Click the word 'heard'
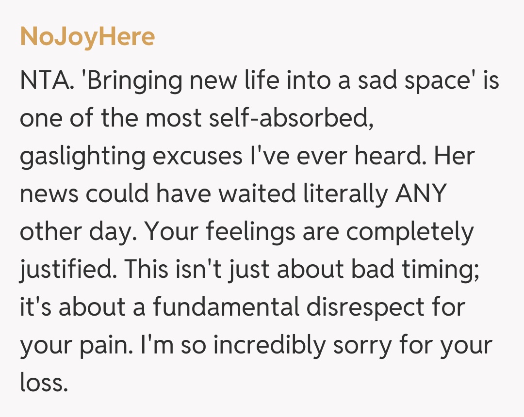This screenshot has height=417, width=524. coord(386,156)
